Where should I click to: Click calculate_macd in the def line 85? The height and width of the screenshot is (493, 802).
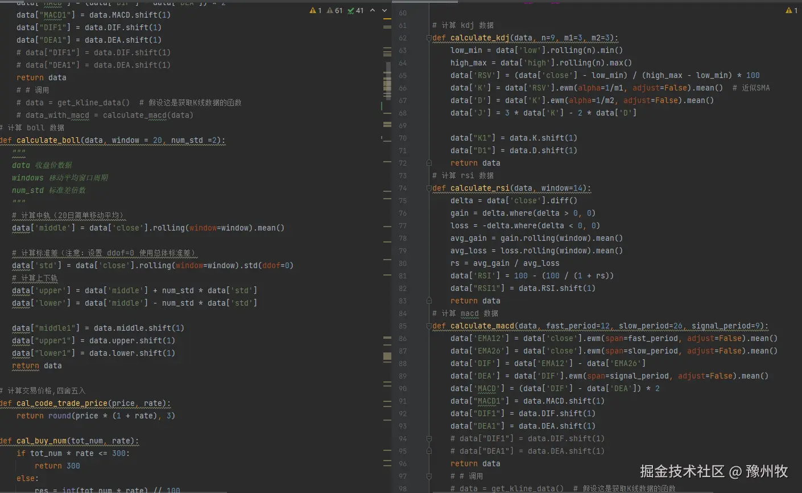coord(482,326)
